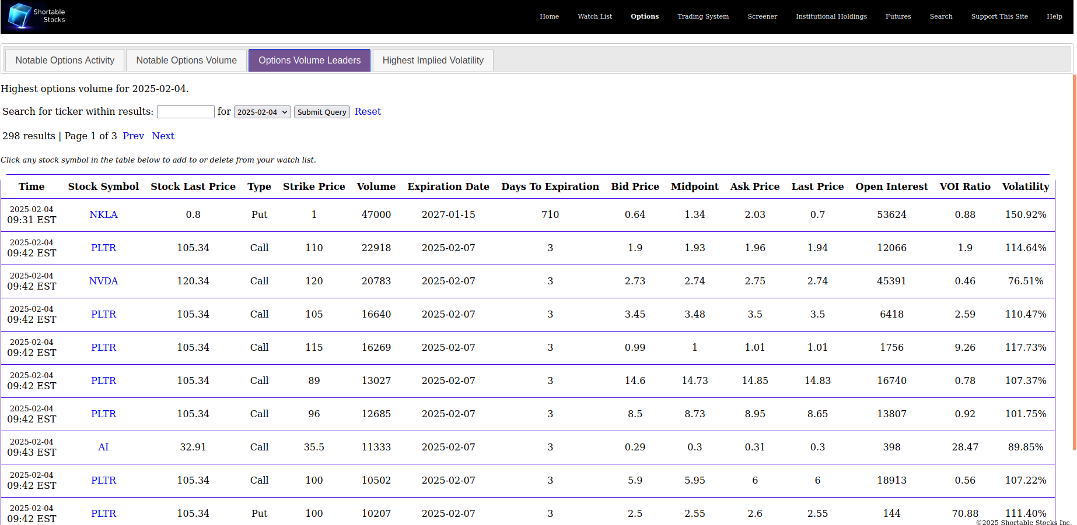This screenshot has width=1077, height=525.
Task: Click the VOI Ratio column header
Action: click(x=965, y=186)
